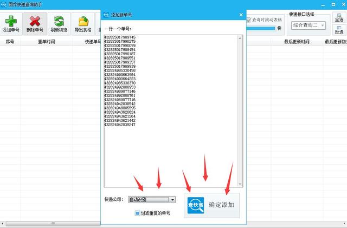Open the 综合查询二 interface dropdown

pos(309,25)
